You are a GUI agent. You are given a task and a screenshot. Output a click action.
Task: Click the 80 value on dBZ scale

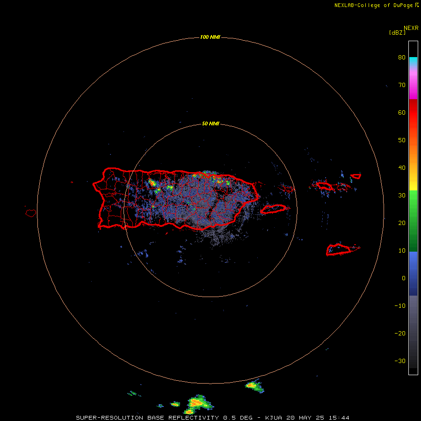tap(402, 58)
